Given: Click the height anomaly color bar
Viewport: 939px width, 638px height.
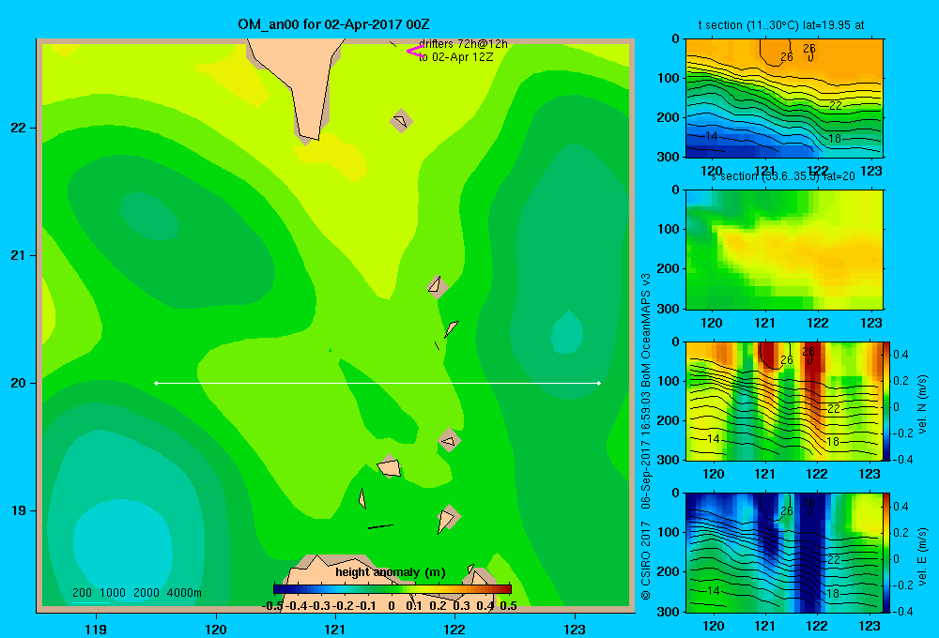Looking at the screenshot, I should pyautogui.click(x=393, y=589).
